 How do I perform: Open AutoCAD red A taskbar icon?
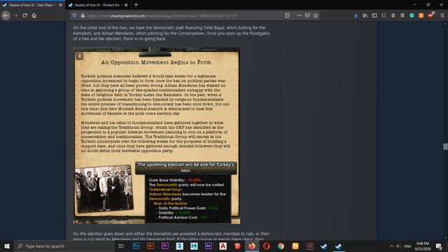coord(223,246)
